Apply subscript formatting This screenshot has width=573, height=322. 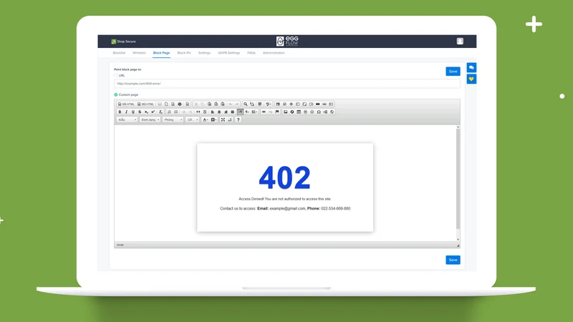[146, 112]
